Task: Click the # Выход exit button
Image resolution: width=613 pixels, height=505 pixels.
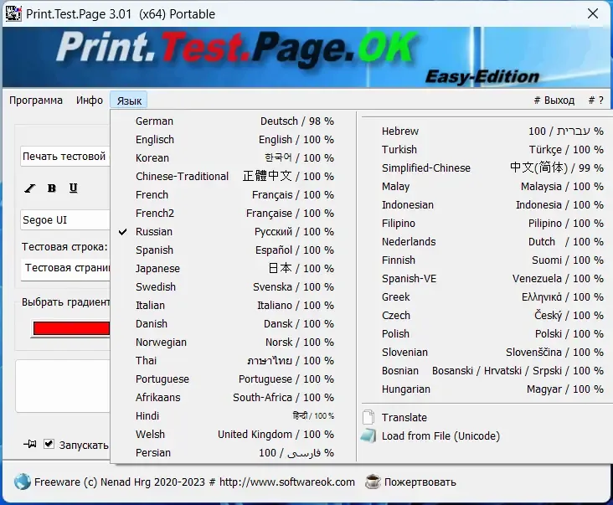Action: [554, 100]
